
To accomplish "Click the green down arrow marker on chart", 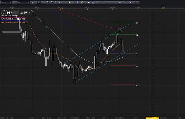I will [121, 31].
